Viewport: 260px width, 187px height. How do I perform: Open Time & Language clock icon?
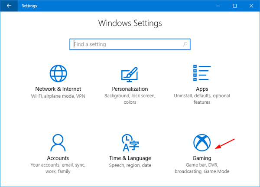coord(130,143)
